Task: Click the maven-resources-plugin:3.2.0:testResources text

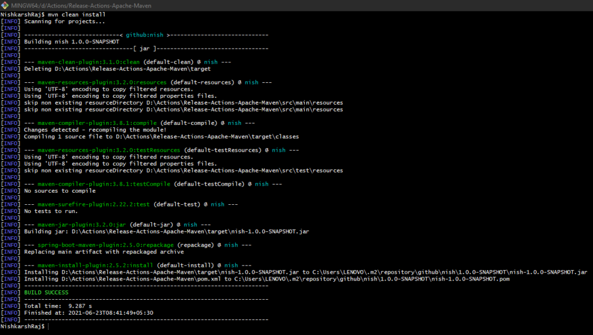Action: click(x=109, y=150)
